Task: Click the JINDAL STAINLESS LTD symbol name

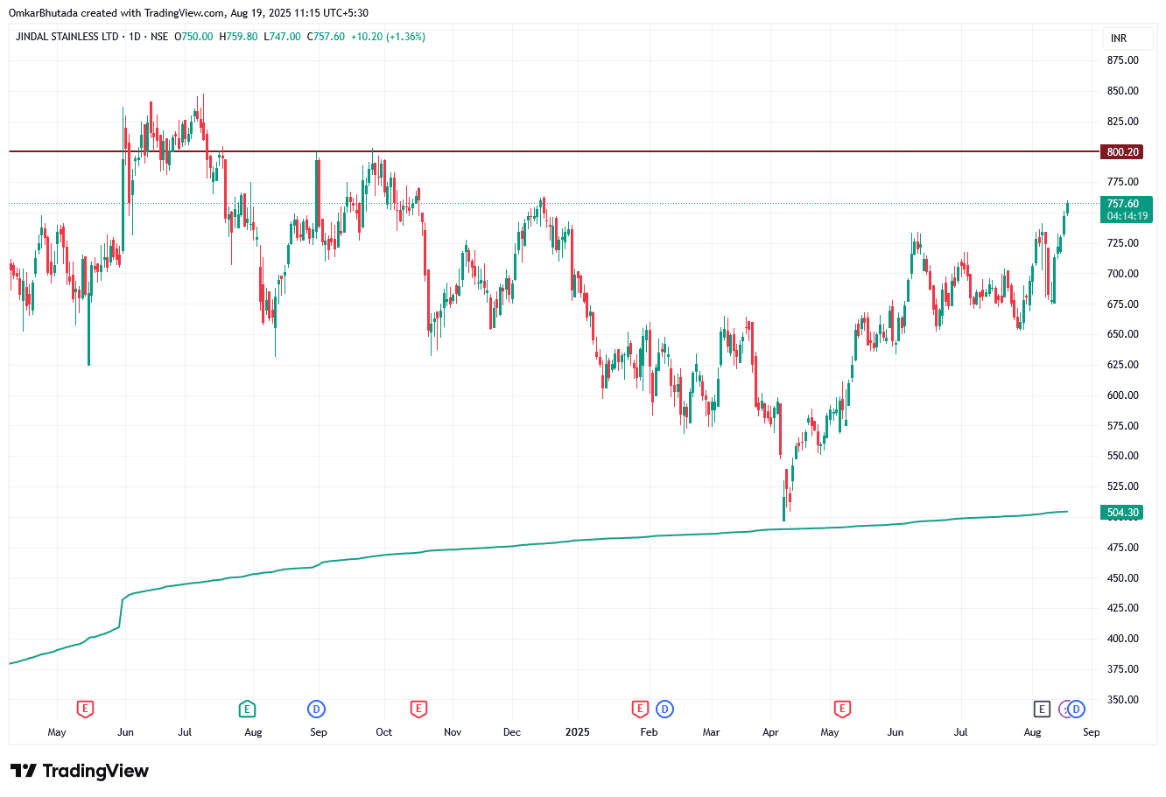Action: click(x=68, y=37)
